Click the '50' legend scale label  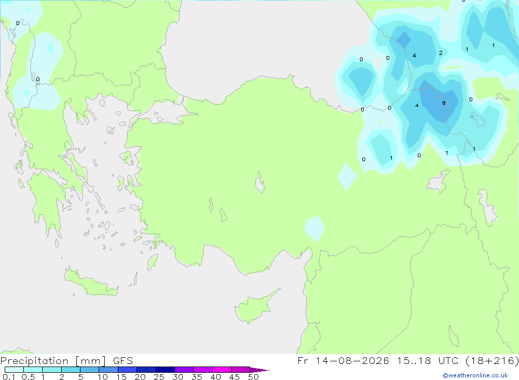pyautogui.click(x=254, y=377)
